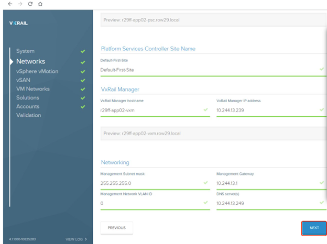The image size is (327, 244).
Task: Click the NEXT button
Action: click(x=314, y=228)
